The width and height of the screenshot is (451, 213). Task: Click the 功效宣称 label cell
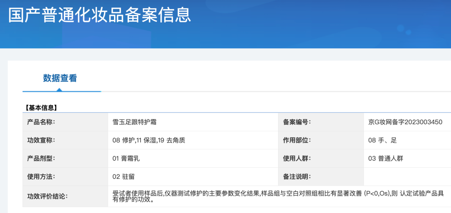[65, 140]
